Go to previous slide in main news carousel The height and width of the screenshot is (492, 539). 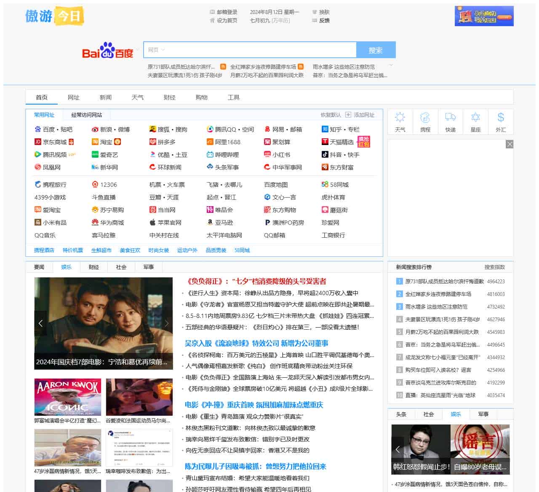[x=40, y=323]
